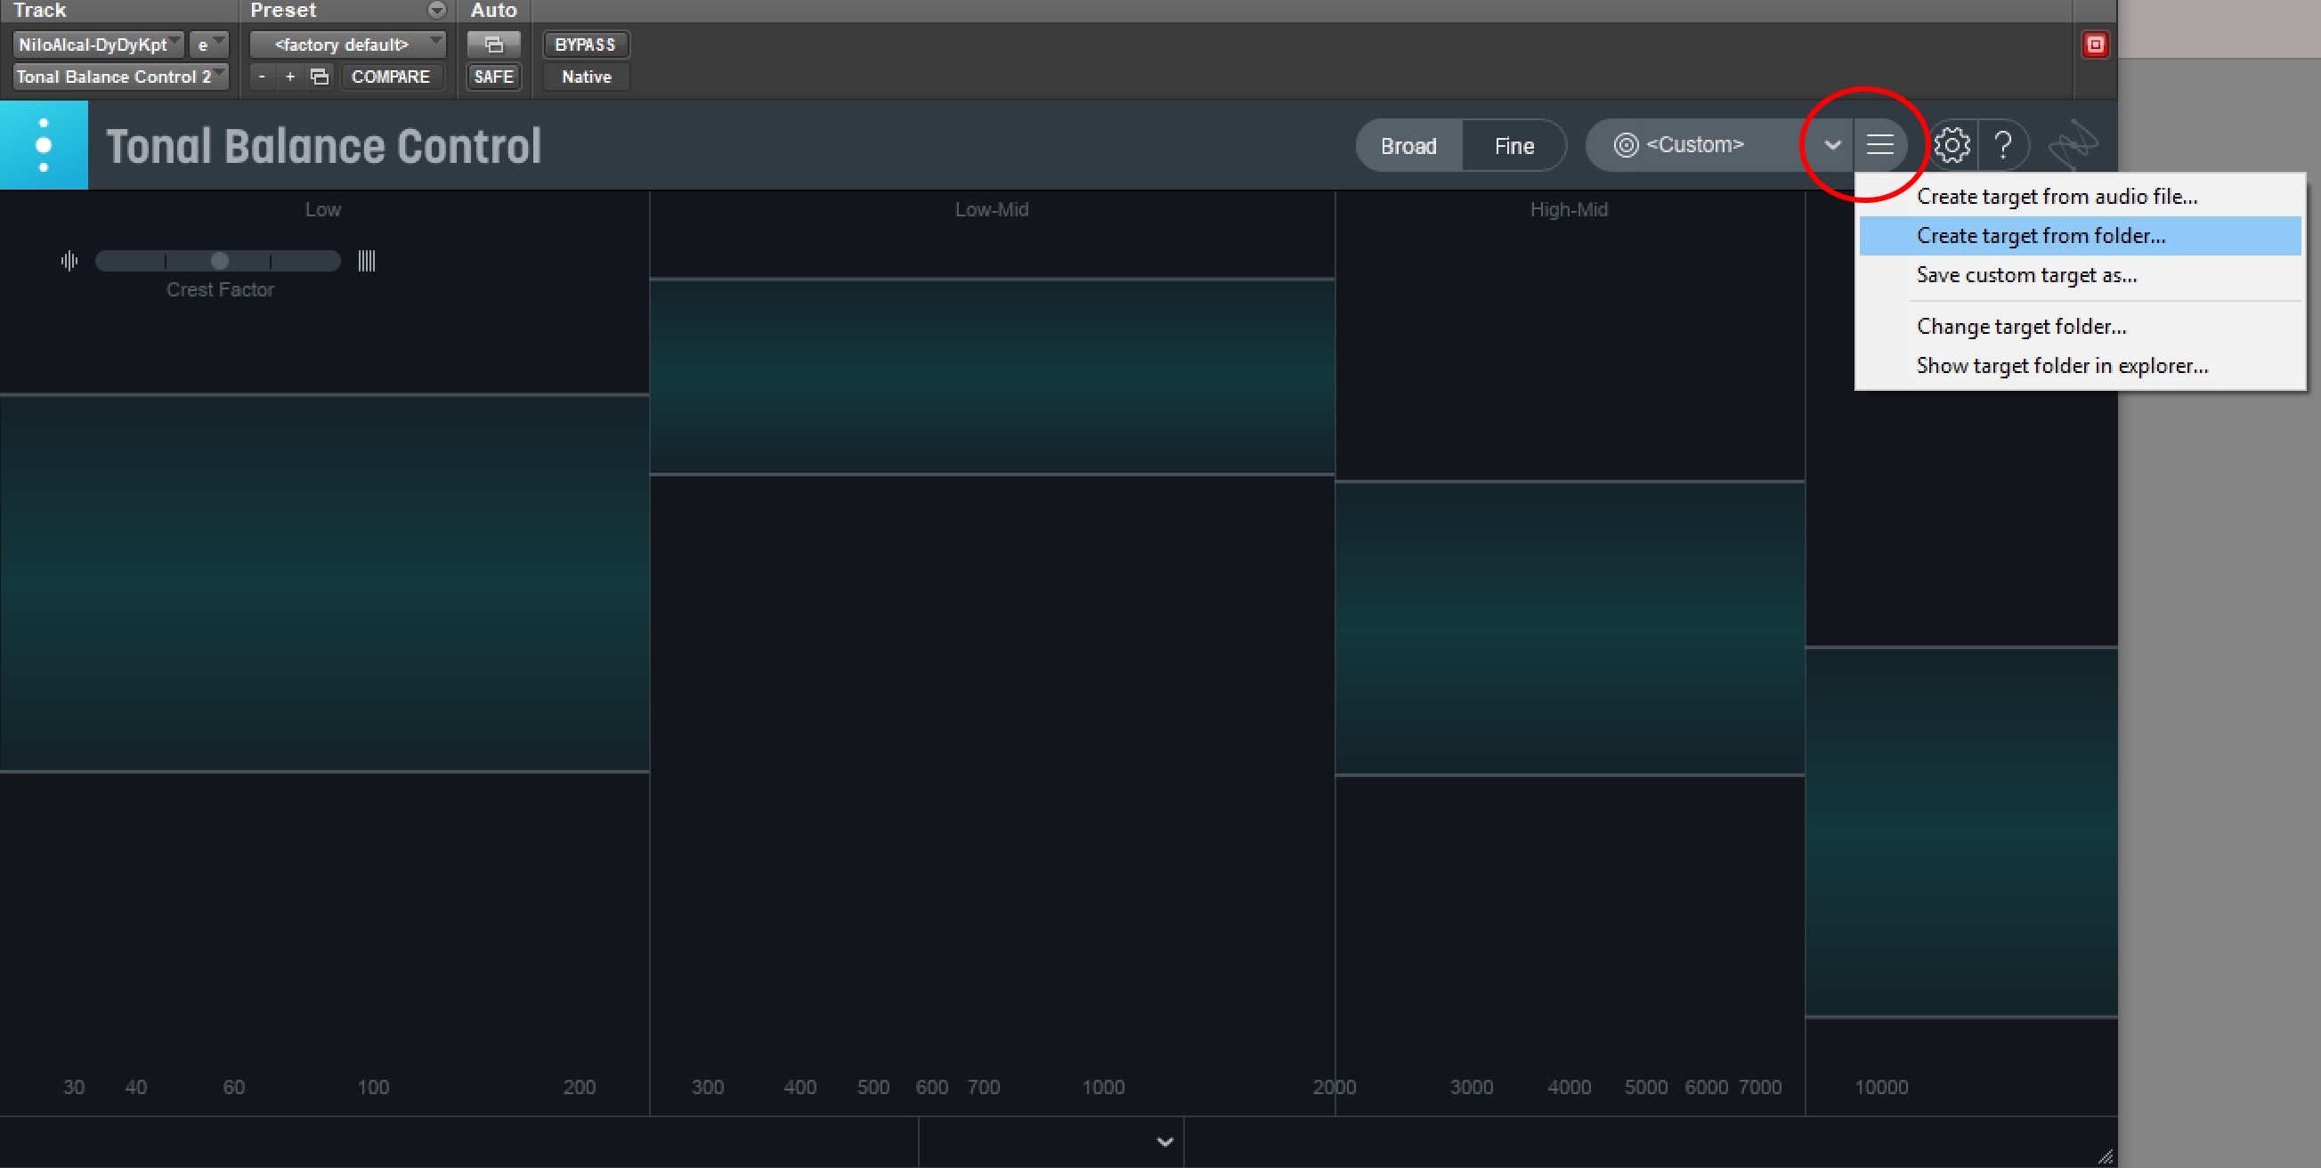Click the iZotope three-dot logo icon

click(44, 144)
